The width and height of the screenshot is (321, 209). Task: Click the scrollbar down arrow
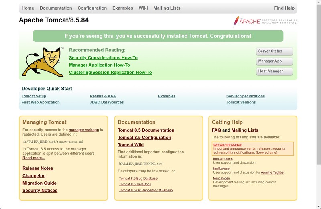coord(319,207)
